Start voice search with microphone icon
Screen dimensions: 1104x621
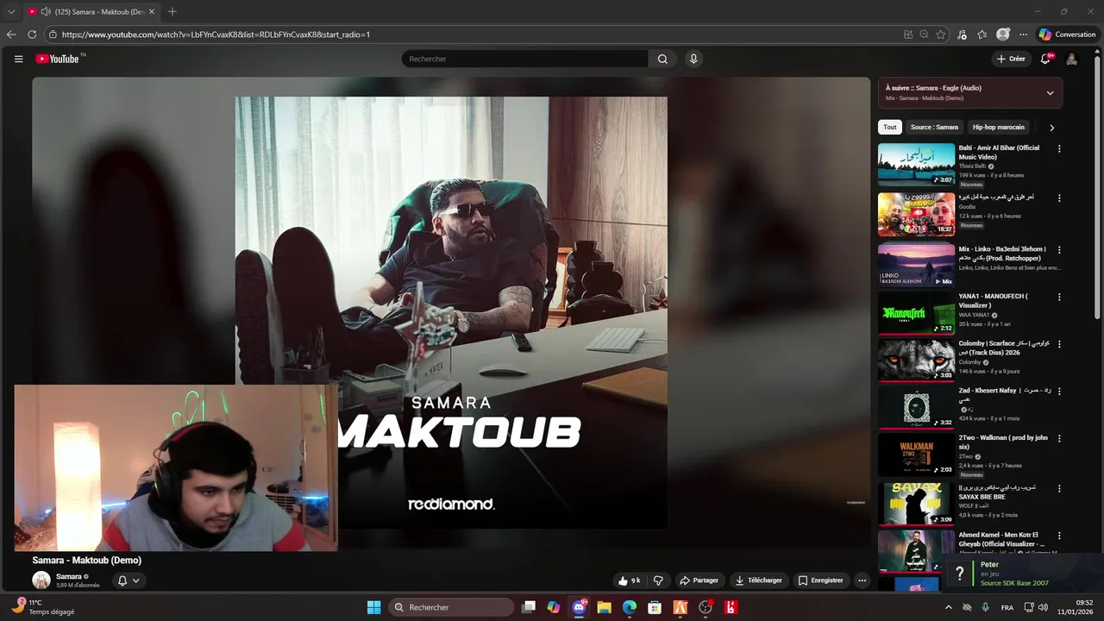pos(693,59)
